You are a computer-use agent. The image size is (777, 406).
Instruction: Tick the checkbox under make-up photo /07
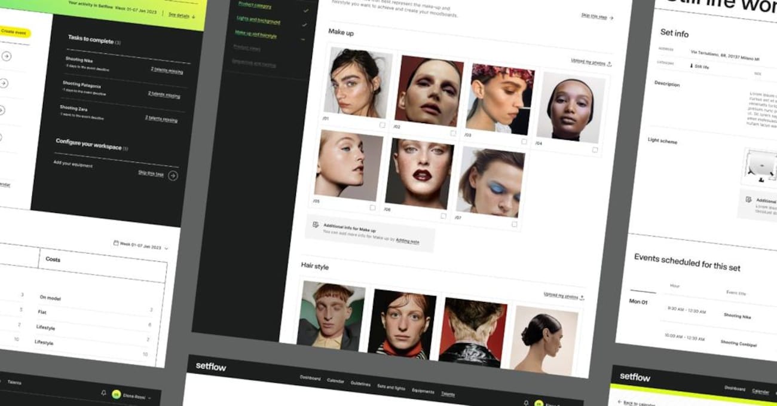(514, 224)
